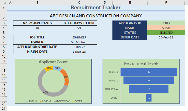Select row 1 header

pos(4,8)
